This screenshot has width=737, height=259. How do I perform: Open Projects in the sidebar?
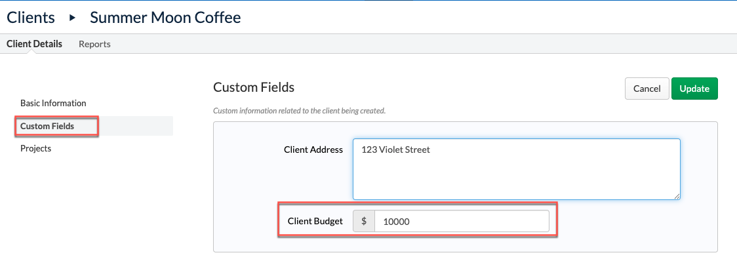(x=35, y=148)
